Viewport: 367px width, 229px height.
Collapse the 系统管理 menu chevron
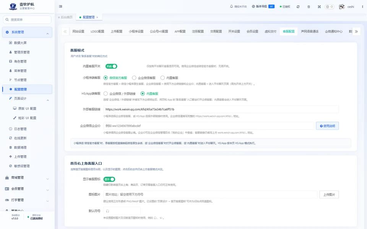pos(47,34)
